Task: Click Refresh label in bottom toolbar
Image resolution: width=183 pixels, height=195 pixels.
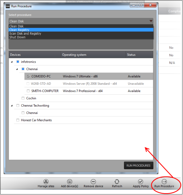Action: pyautogui.click(x=117, y=186)
